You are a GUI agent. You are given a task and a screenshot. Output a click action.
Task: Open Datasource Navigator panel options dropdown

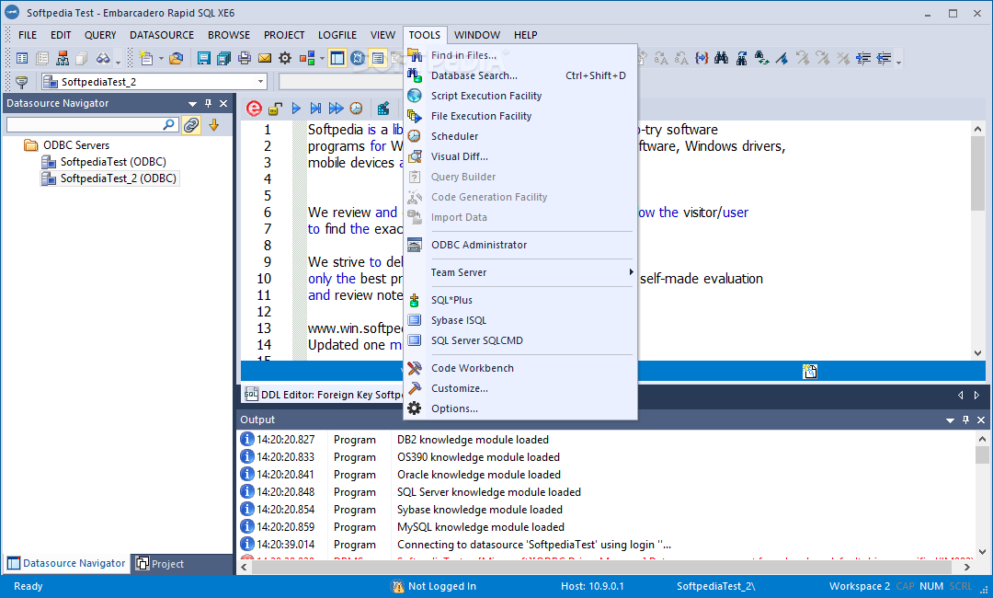(x=192, y=103)
